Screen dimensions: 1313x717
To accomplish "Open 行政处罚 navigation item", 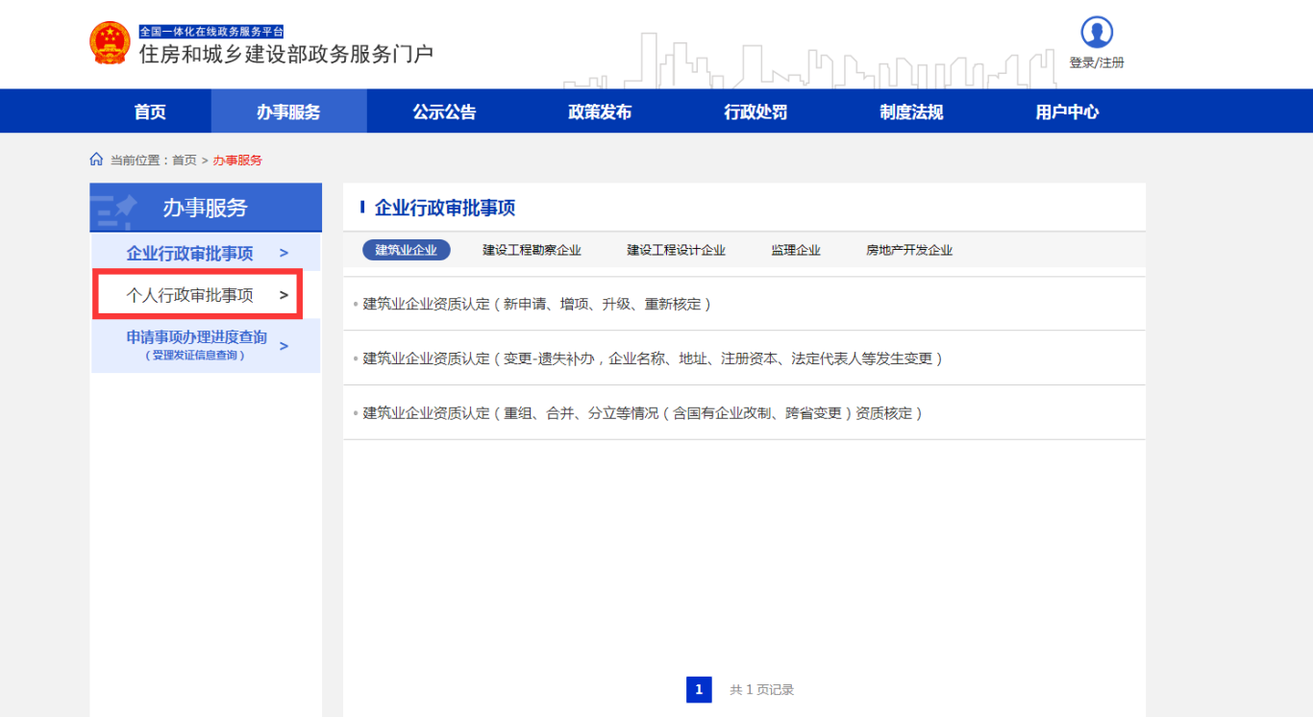I will 756,111.
